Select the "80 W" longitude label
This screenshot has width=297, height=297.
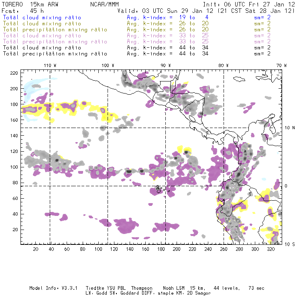(x=224, y=65)
